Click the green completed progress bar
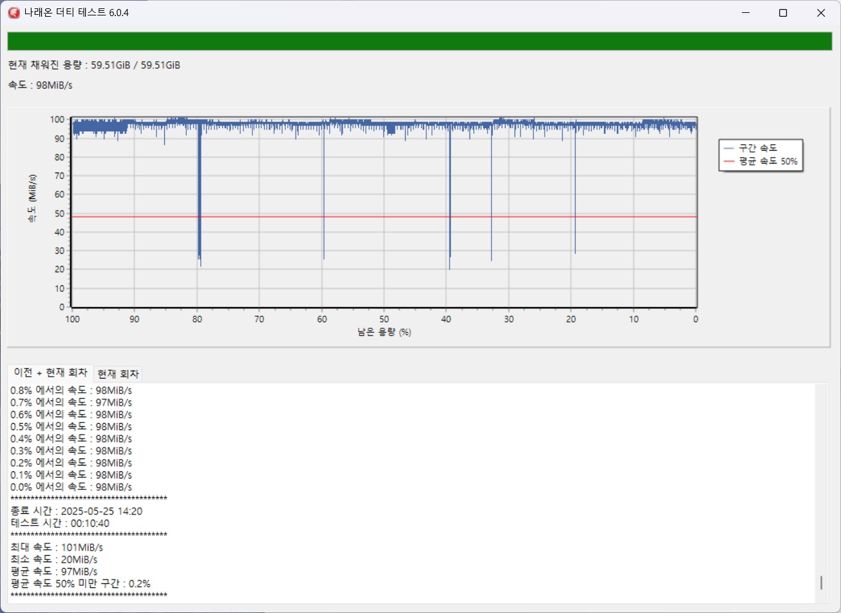The width and height of the screenshot is (841, 613). (420, 41)
